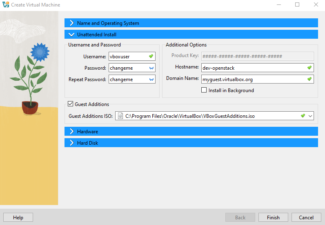325x225 pixels.
Task: Open the Guest Additions ISO dropdown arrow
Action: 311,116
